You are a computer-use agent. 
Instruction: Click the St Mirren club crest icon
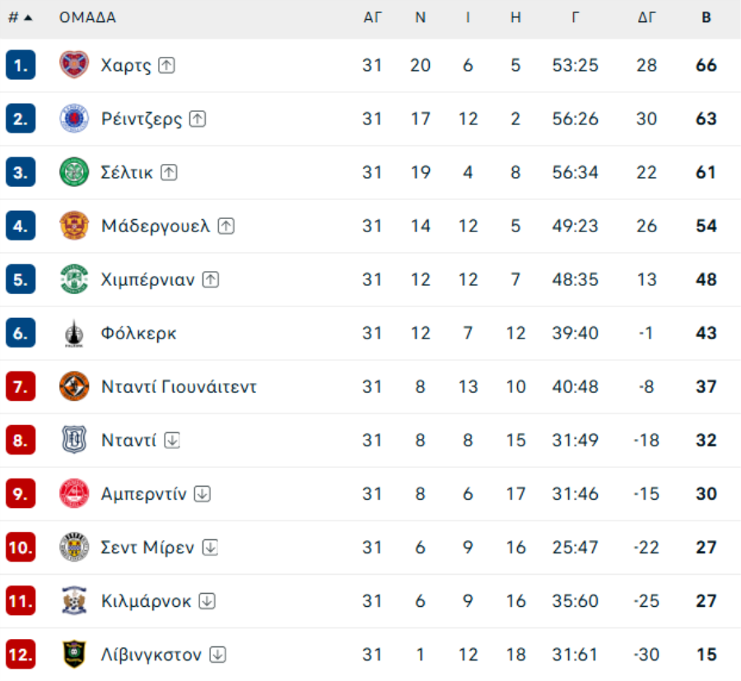click(74, 548)
